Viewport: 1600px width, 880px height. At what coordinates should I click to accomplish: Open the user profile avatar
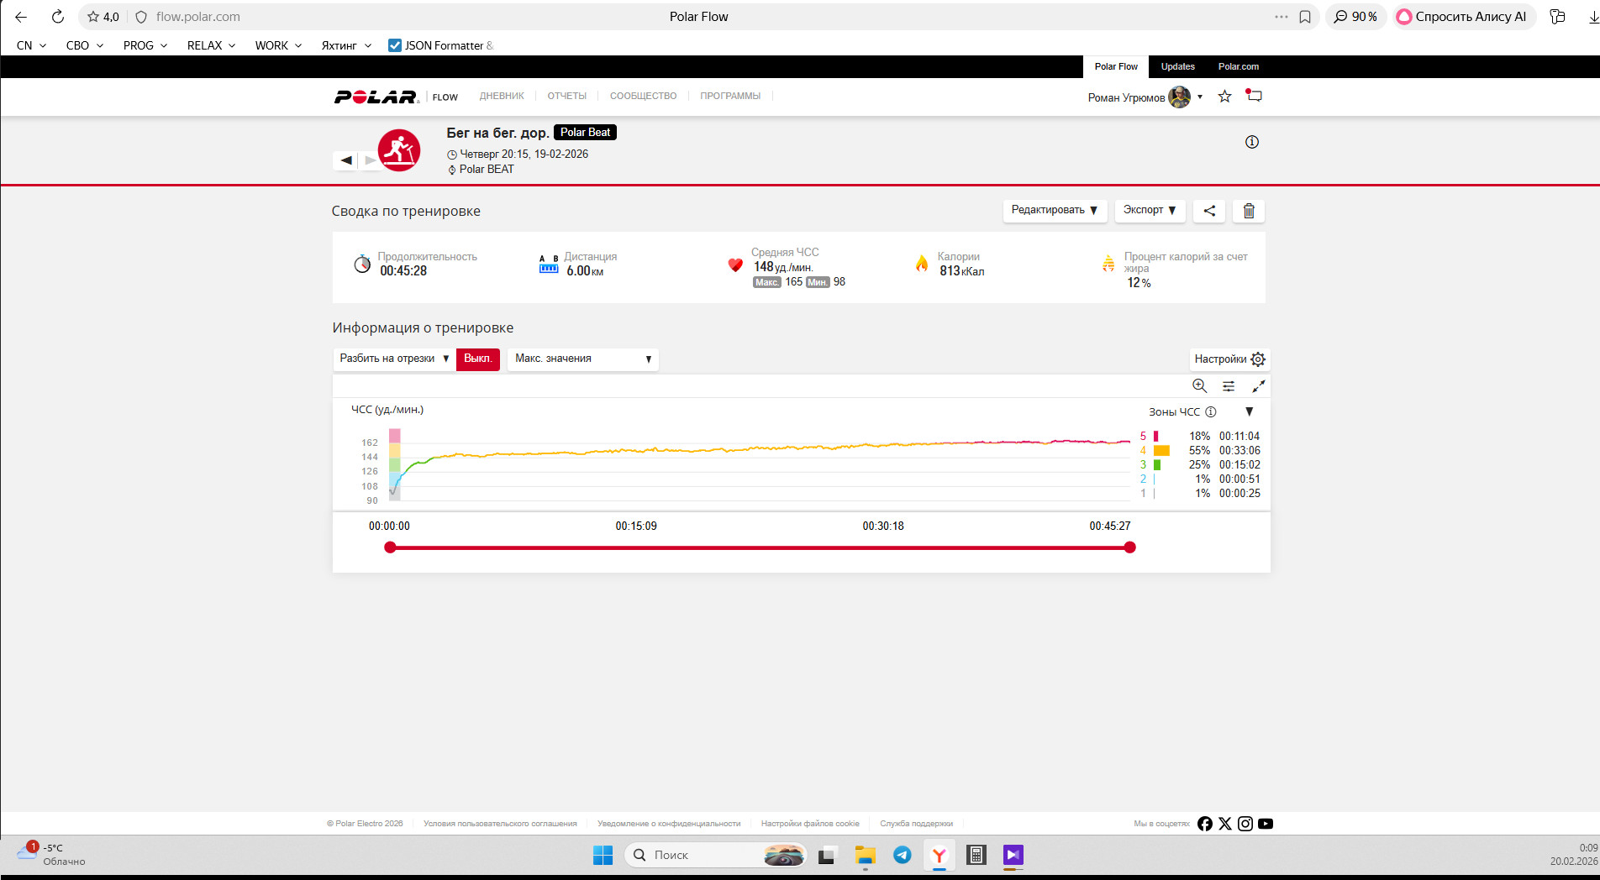[x=1180, y=97]
